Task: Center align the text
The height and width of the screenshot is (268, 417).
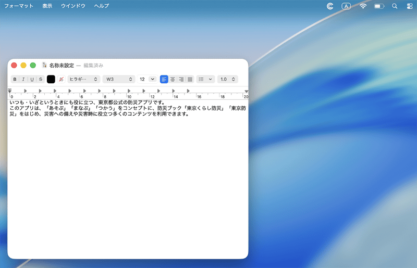Action: pos(173,79)
